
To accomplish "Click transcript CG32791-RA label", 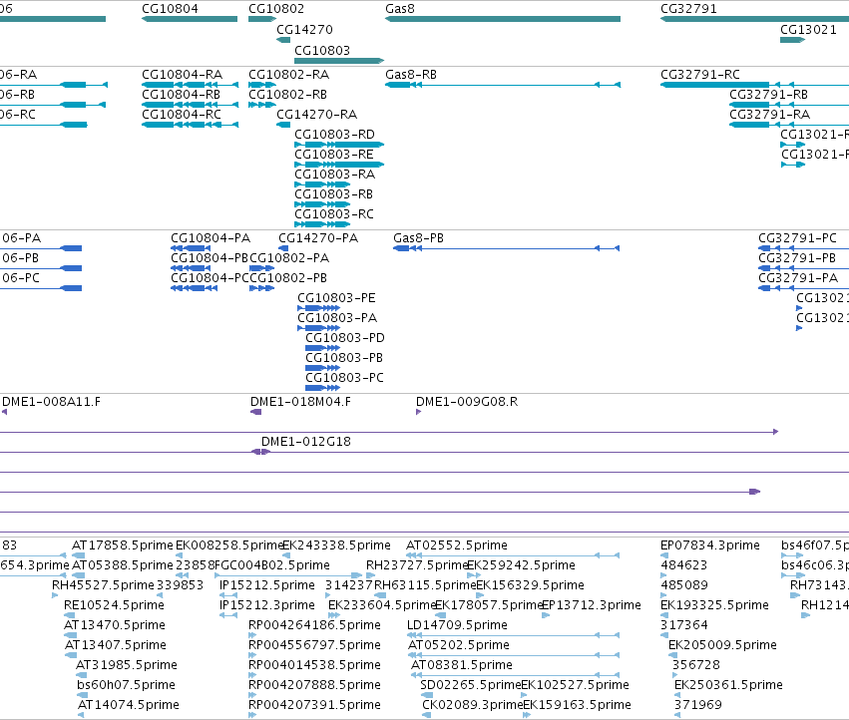I will tap(769, 115).
